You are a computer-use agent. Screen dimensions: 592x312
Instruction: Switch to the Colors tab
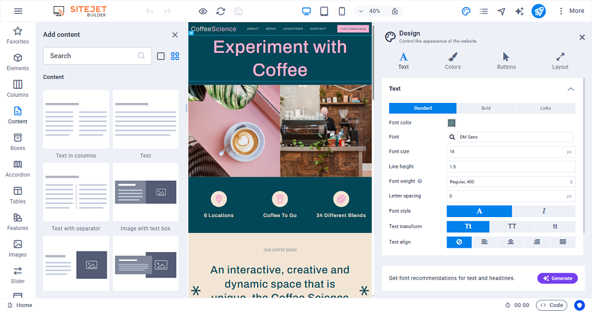(x=453, y=60)
